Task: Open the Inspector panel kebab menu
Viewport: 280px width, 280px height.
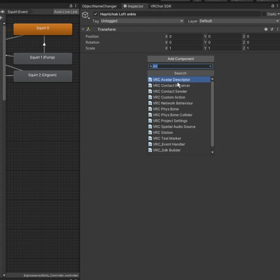Action: (278, 6)
